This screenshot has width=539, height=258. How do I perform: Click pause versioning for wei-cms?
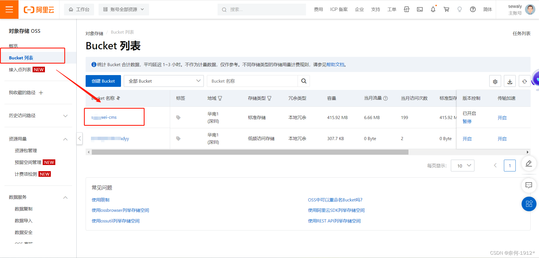click(467, 122)
